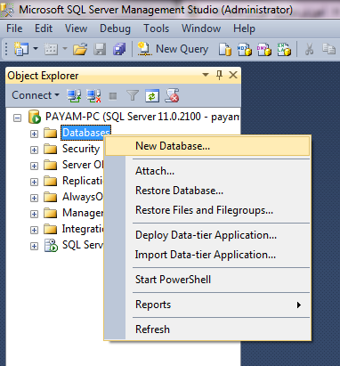Expand the Server Objects folder node

[x=34, y=166]
